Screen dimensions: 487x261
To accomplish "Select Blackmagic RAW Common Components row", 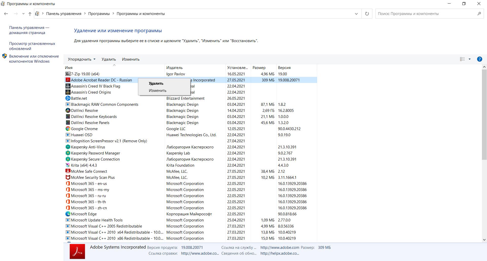I will coord(190,105).
